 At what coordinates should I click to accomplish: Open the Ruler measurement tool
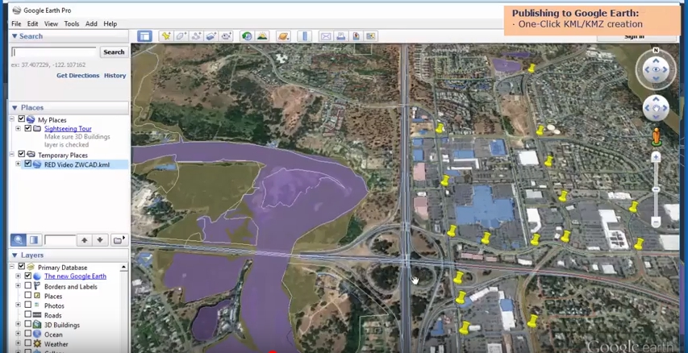pyautogui.click(x=305, y=36)
